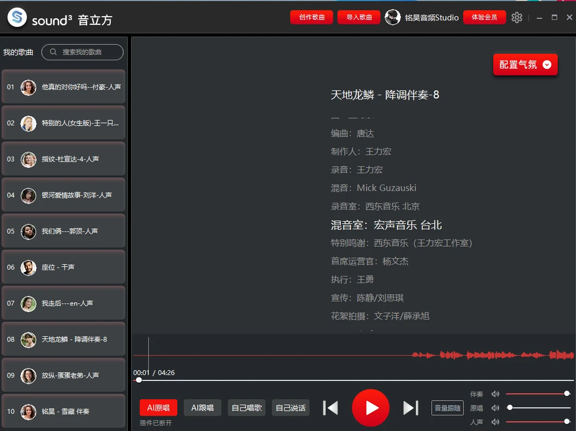Select song 08 天地龙鳞 in the playlist
The image size is (576, 431).
pos(63,339)
